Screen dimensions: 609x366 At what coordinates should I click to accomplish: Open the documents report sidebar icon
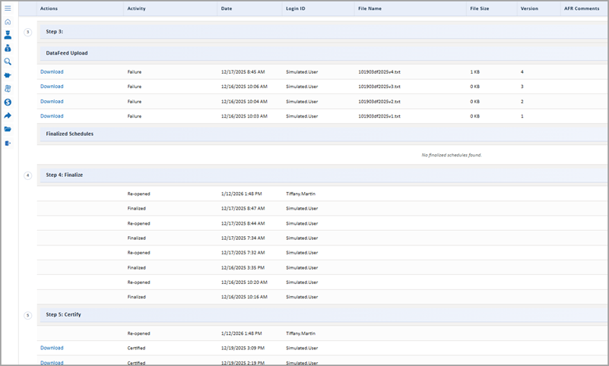(8, 89)
